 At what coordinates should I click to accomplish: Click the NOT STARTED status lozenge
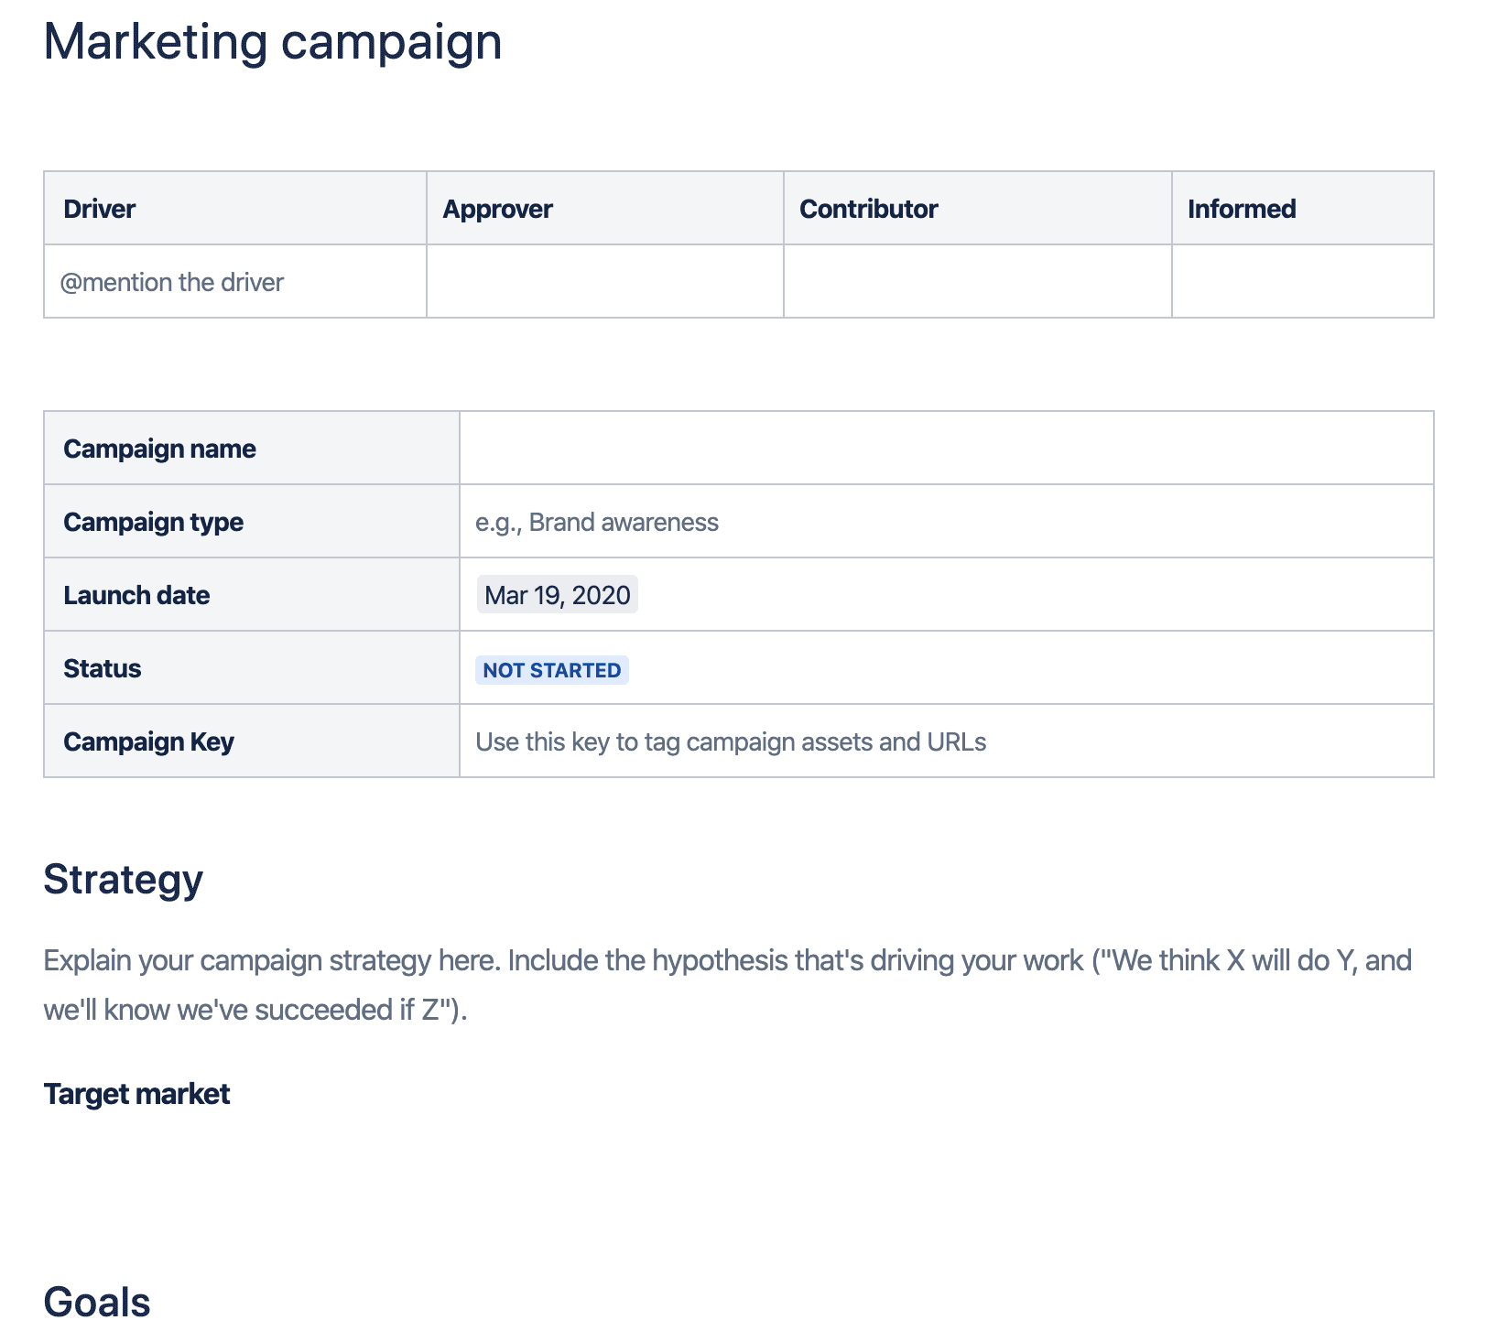pyautogui.click(x=552, y=670)
